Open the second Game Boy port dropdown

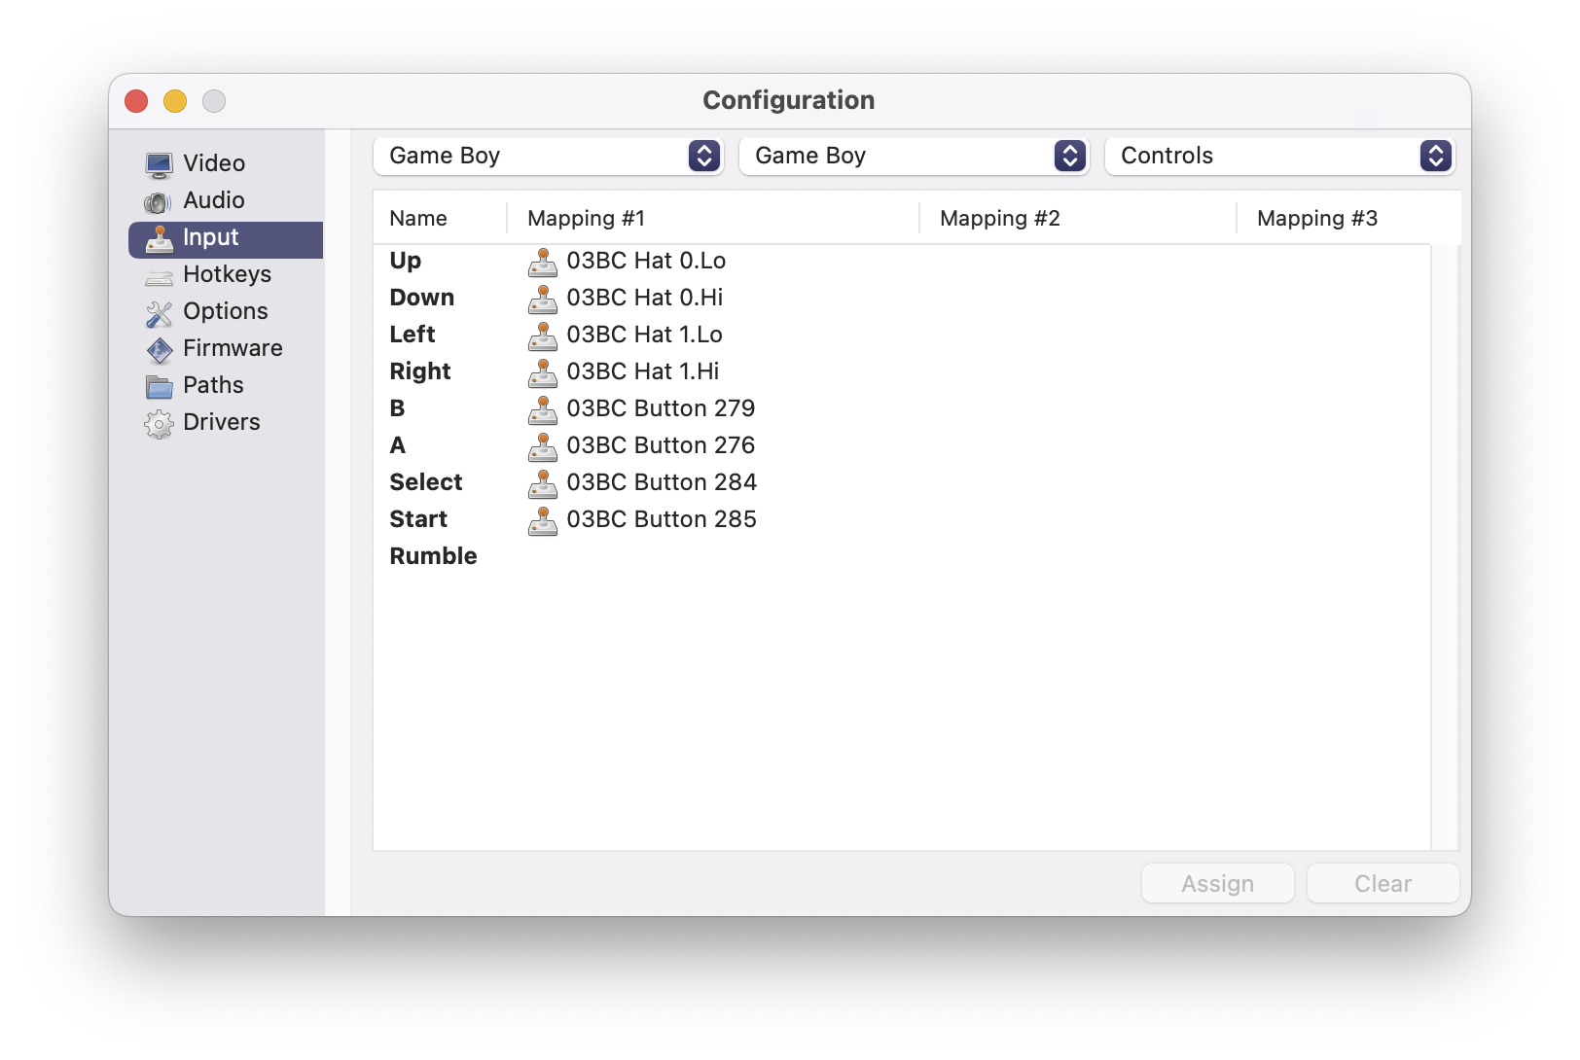pyautogui.click(x=914, y=156)
